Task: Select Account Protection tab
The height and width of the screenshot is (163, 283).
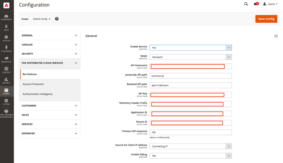Action: pos(33,84)
